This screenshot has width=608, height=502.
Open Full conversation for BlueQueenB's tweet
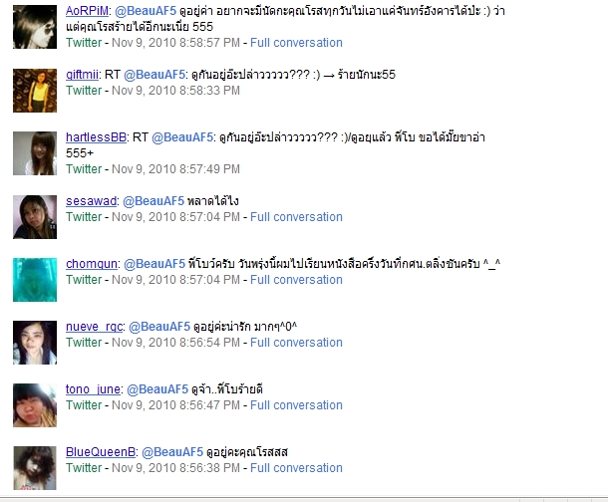296,468
